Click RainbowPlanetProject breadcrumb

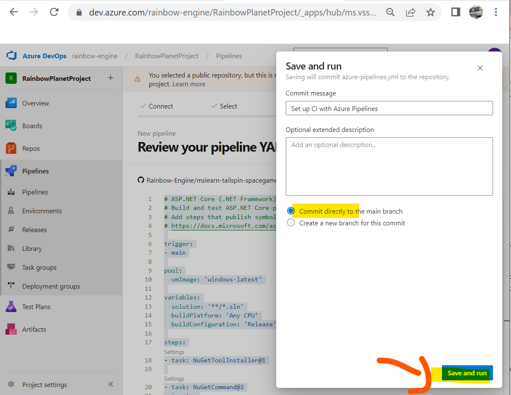point(167,56)
